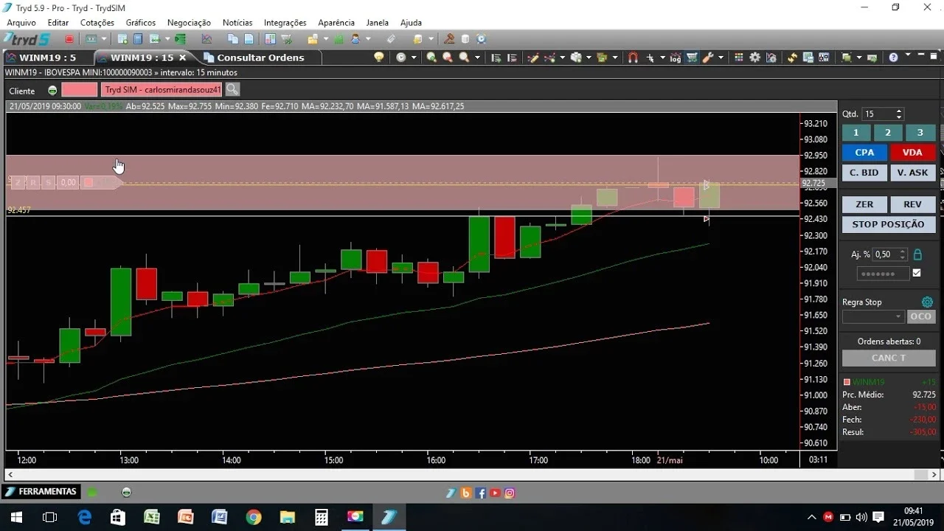Viewport: 944px width, 531px height.
Task: Open the Facebook link icon in status bar
Action: [481, 493]
